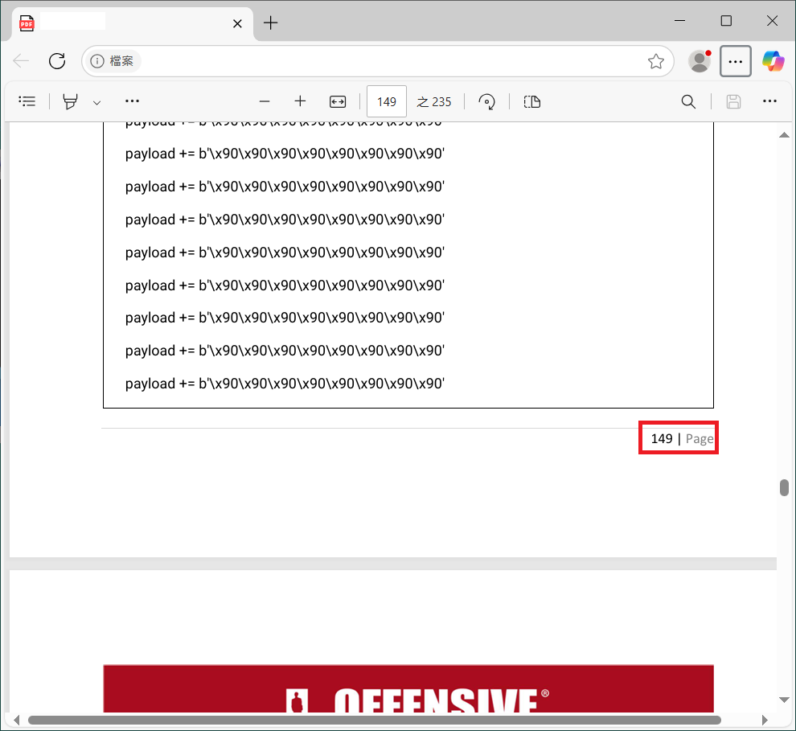
Task: Open a new browser tab
Action: click(271, 23)
